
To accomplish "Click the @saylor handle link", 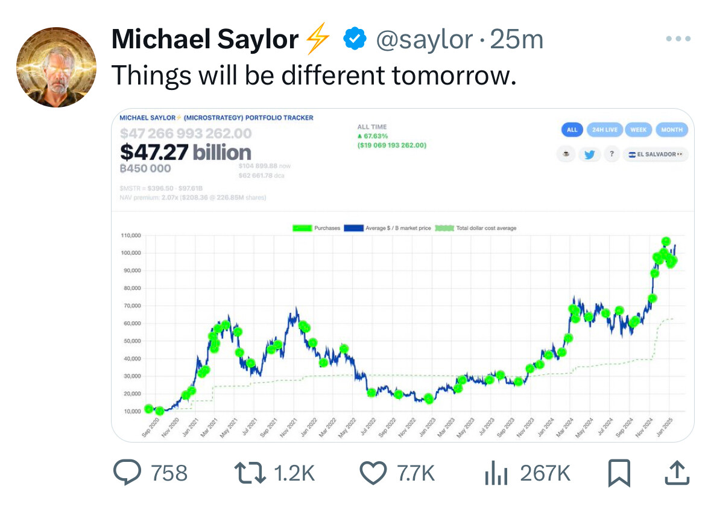I will click(x=424, y=40).
